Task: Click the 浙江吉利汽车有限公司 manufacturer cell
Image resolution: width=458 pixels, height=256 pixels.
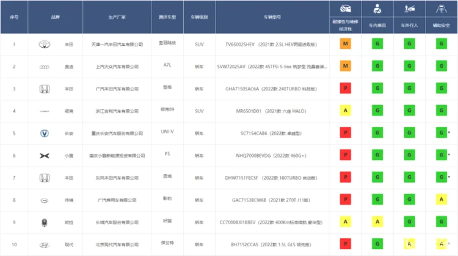Action: pos(117,111)
